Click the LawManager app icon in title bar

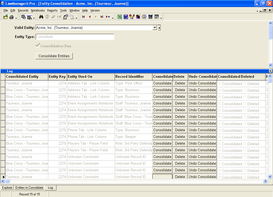(x=3, y=3)
